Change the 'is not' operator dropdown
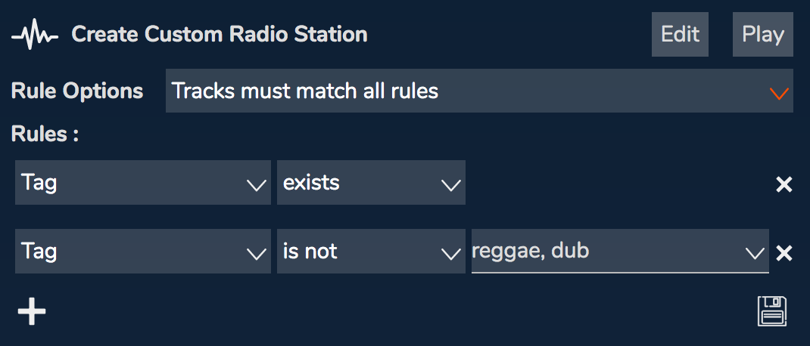This screenshot has width=810, height=346. [x=371, y=251]
